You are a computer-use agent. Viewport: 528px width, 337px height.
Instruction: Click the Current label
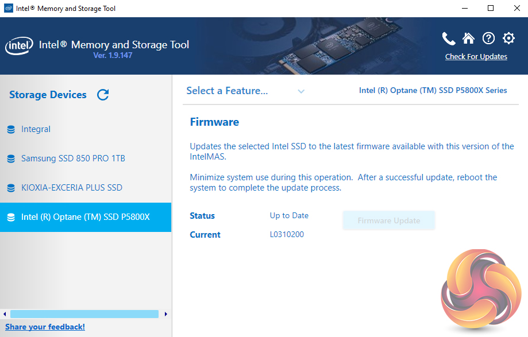205,235
